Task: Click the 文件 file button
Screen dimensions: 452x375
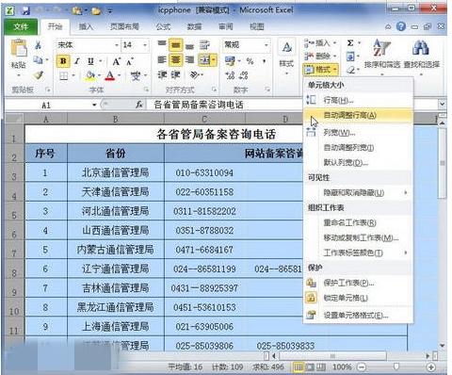Action: point(21,27)
